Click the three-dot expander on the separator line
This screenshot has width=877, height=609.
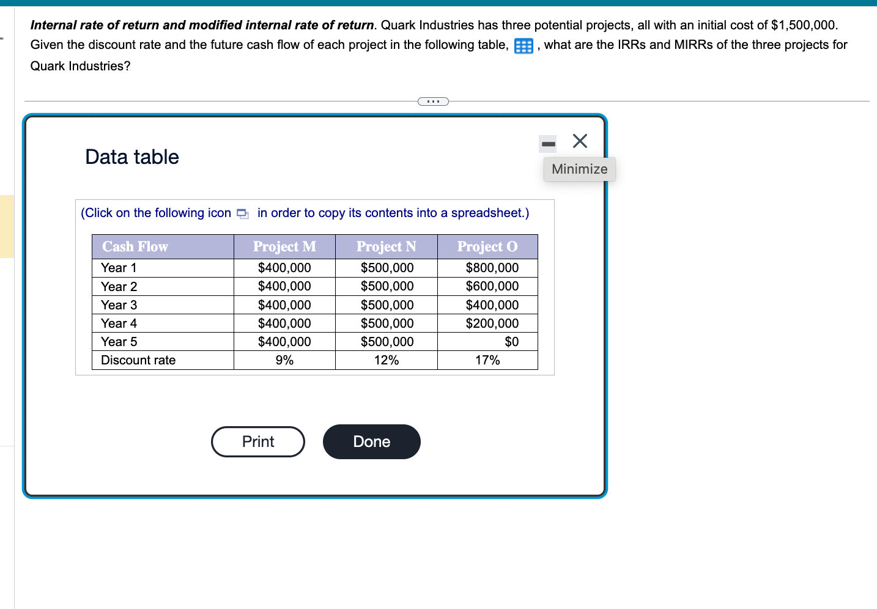point(433,100)
